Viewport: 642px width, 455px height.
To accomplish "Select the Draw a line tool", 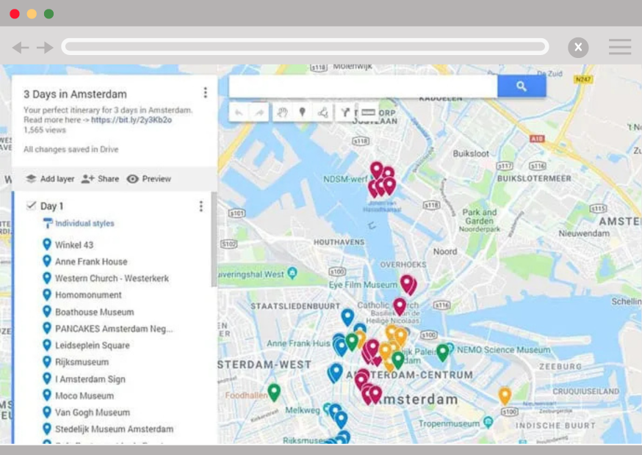I will tap(323, 113).
